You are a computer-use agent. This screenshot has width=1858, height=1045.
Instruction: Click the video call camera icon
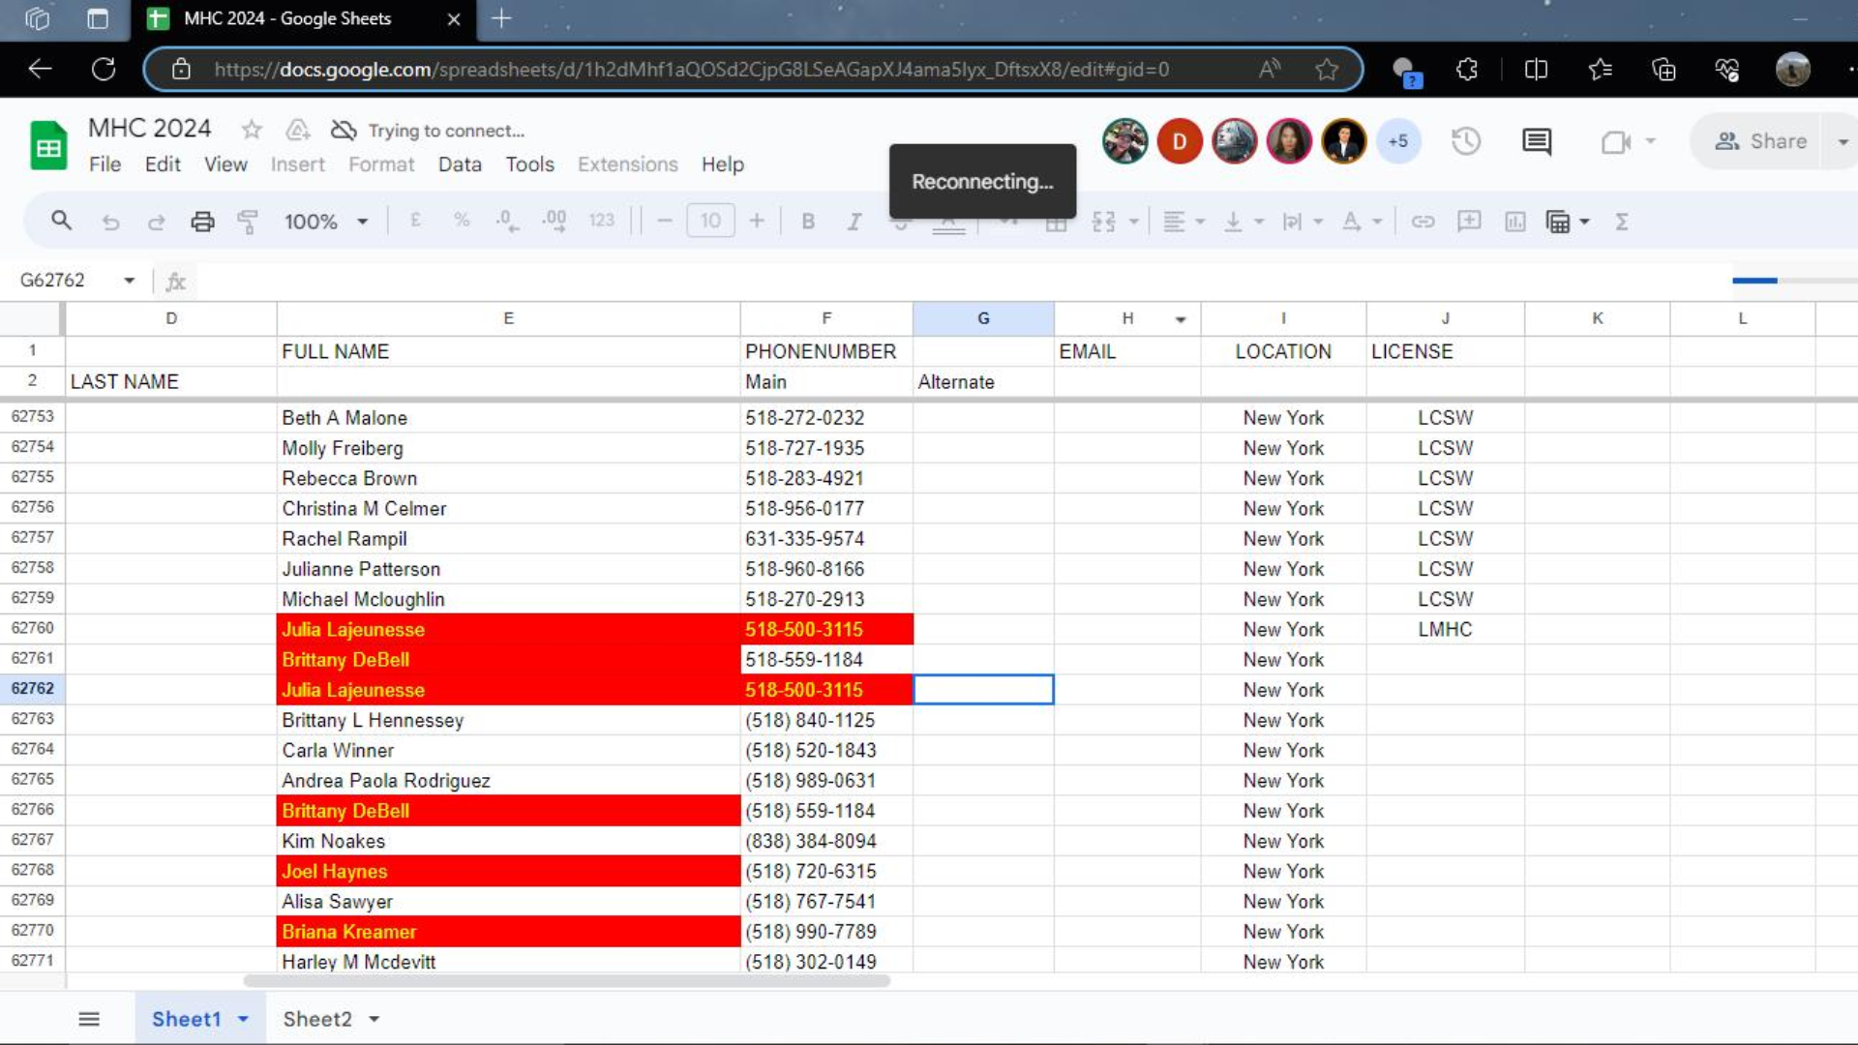1615,142
